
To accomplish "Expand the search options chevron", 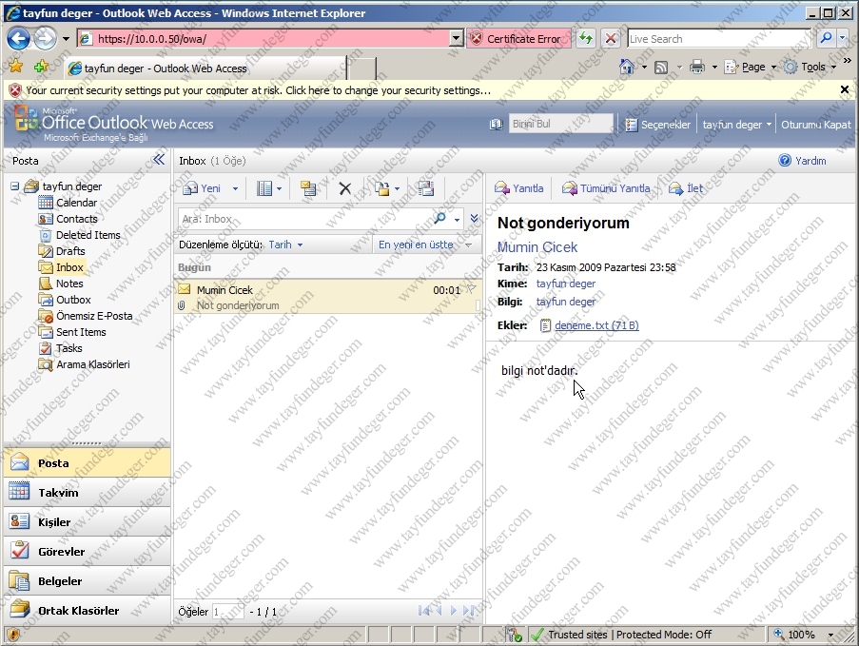I will pyautogui.click(x=474, y=219).
